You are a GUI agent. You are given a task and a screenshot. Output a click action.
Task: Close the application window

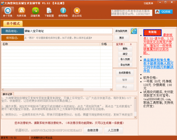pyautogui.click(x=172, y=2)
